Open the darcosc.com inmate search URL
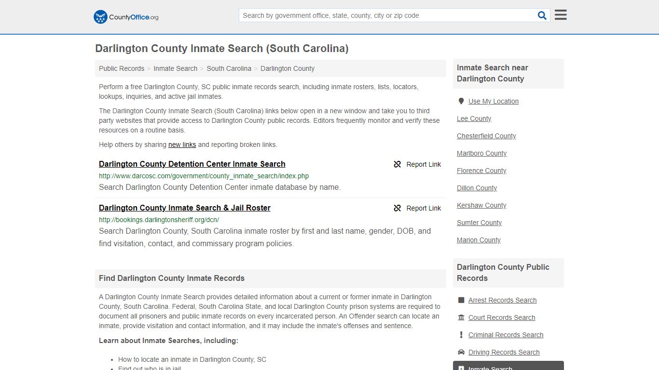 tap(204, 176)
